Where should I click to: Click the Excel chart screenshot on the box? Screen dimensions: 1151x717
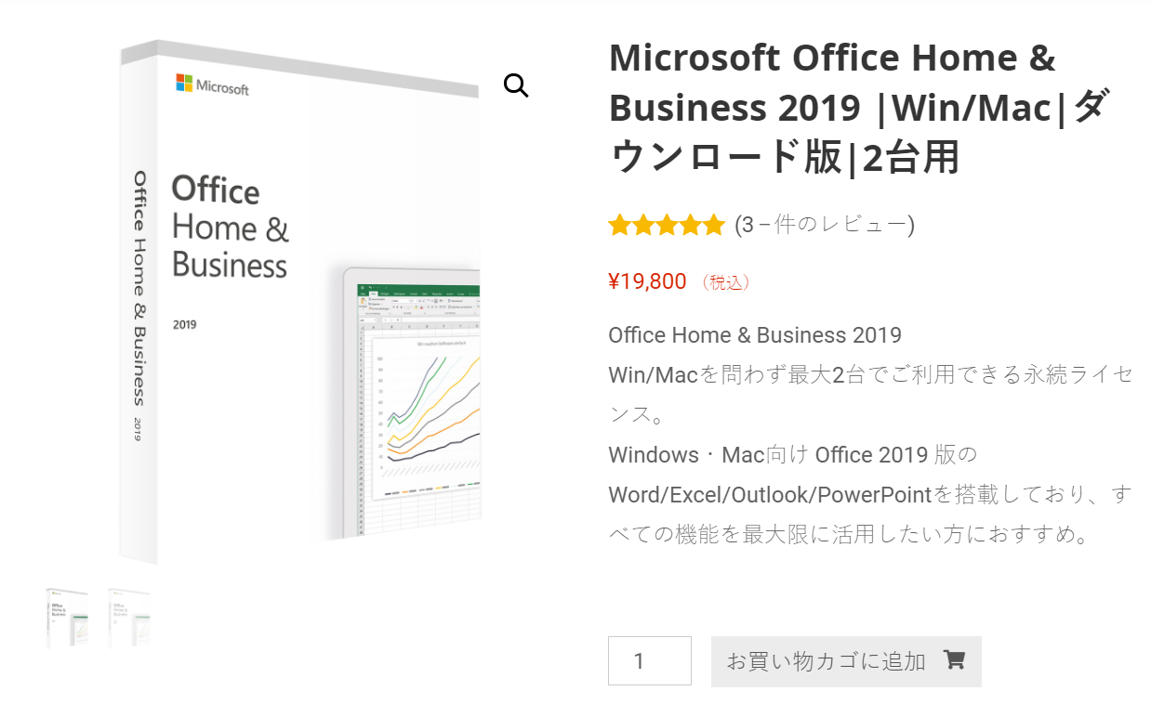418,409
